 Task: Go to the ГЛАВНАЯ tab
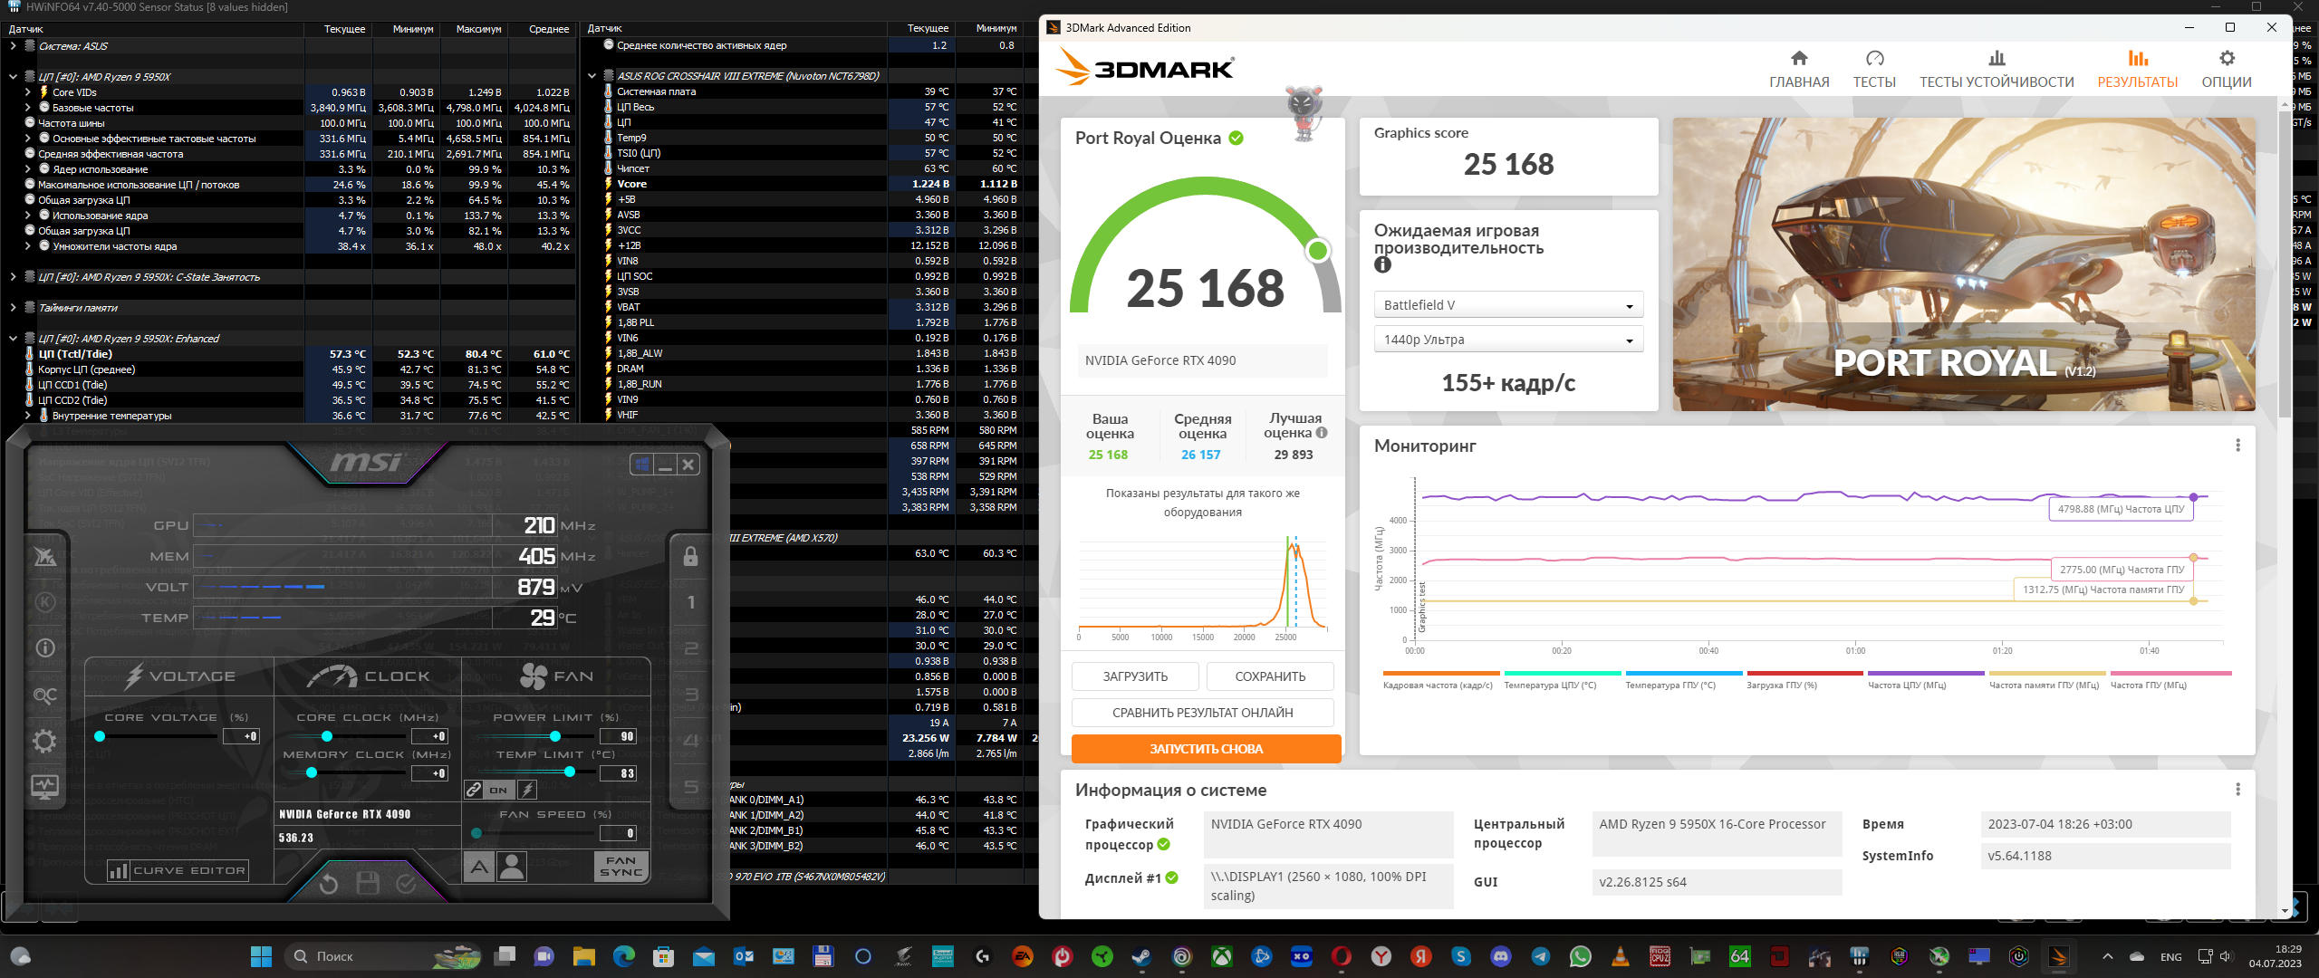tap(1798, 70)
